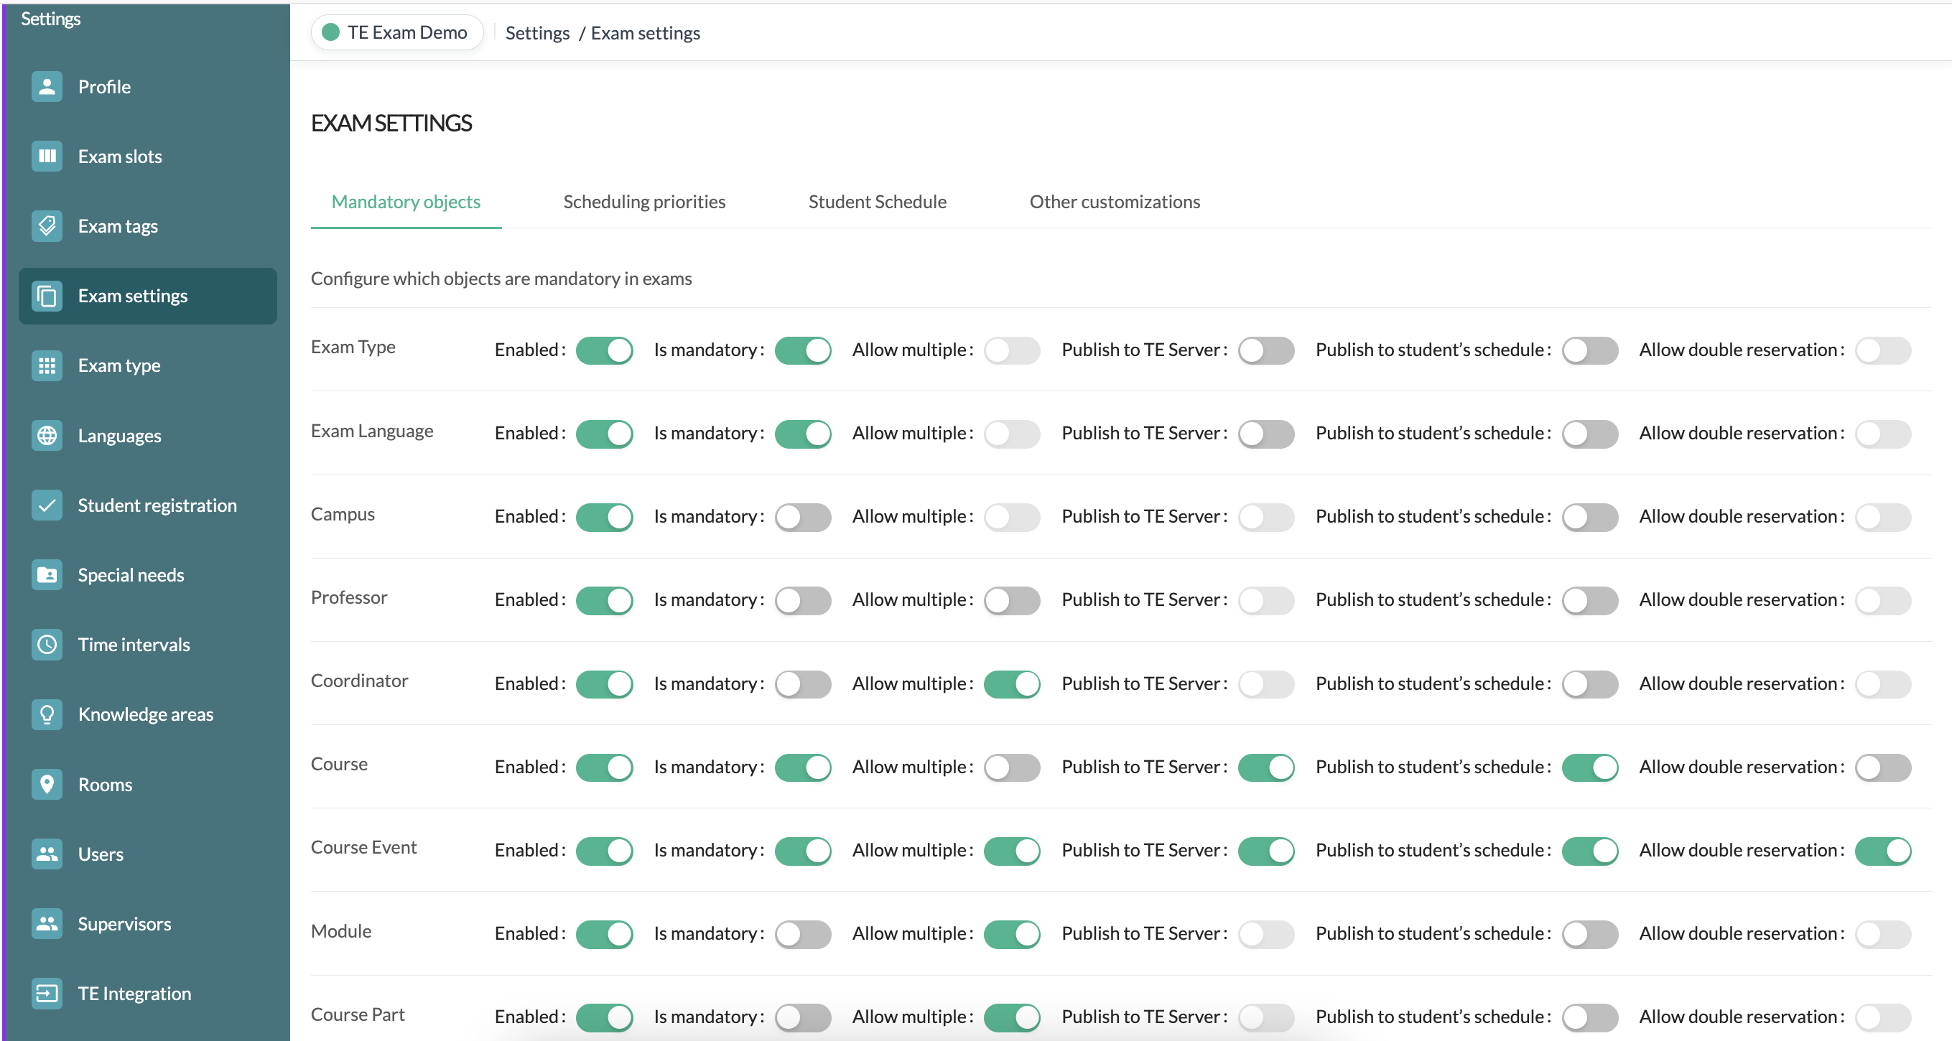Open TE Integration sidebar entry
The image size is (1952, 1041).
pos(148,994)
